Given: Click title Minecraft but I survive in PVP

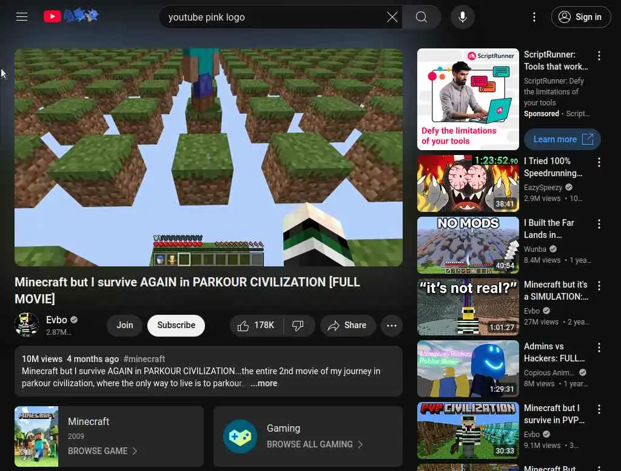Looking at the screenshot, I should coord(554,413).
